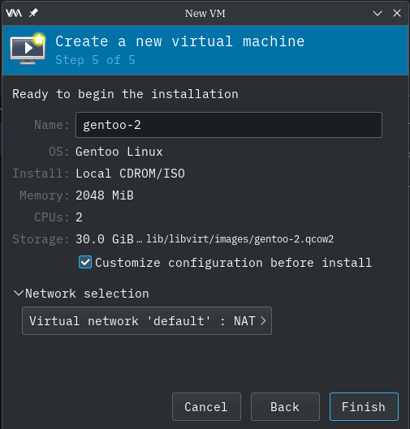
Task: Click the storage path gentoo-2.qcow2 text
Action: coord(240,239)
